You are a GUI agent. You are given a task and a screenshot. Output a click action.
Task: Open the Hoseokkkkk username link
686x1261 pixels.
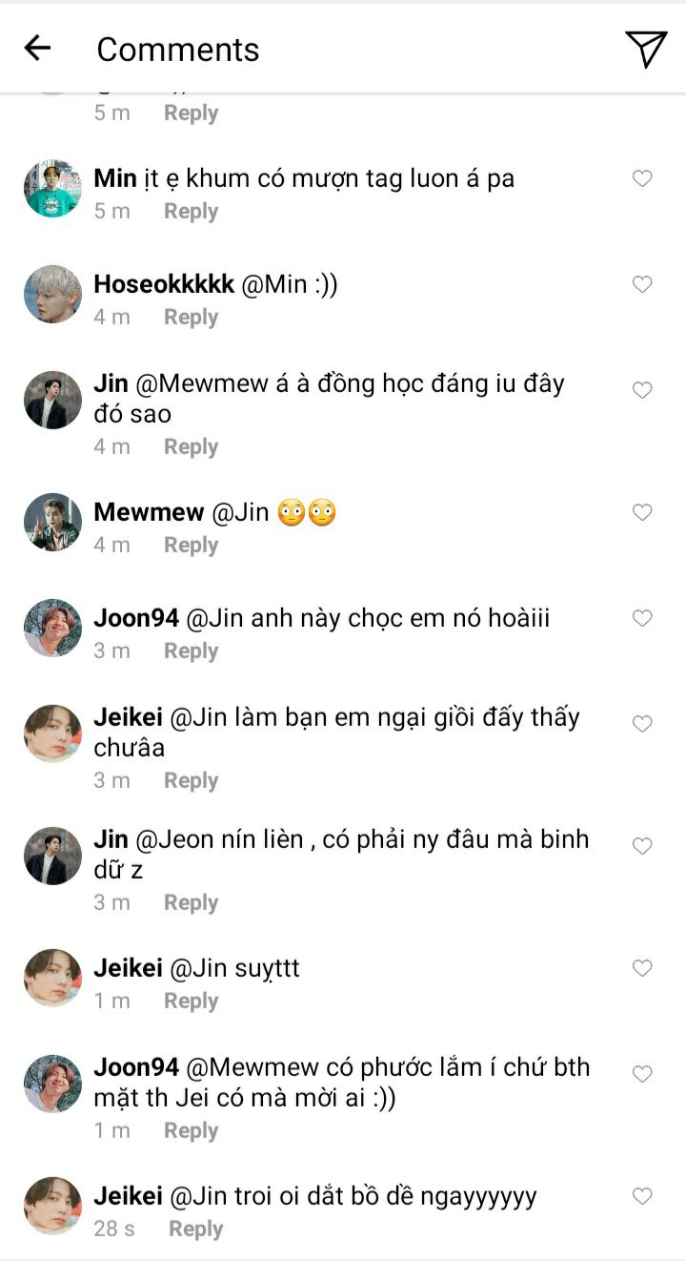(x=164, y=284)
